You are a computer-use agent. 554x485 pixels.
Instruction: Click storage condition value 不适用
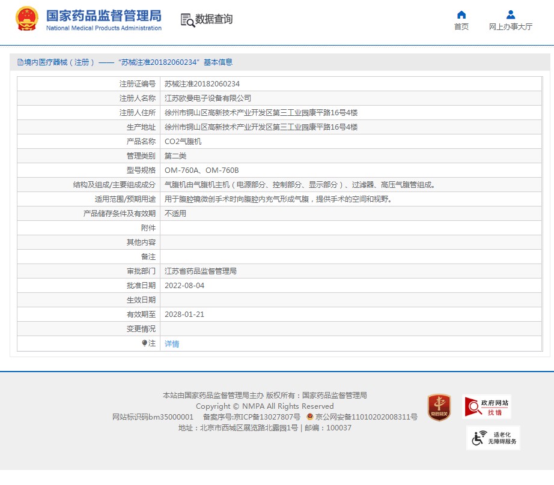coord(175,214)
